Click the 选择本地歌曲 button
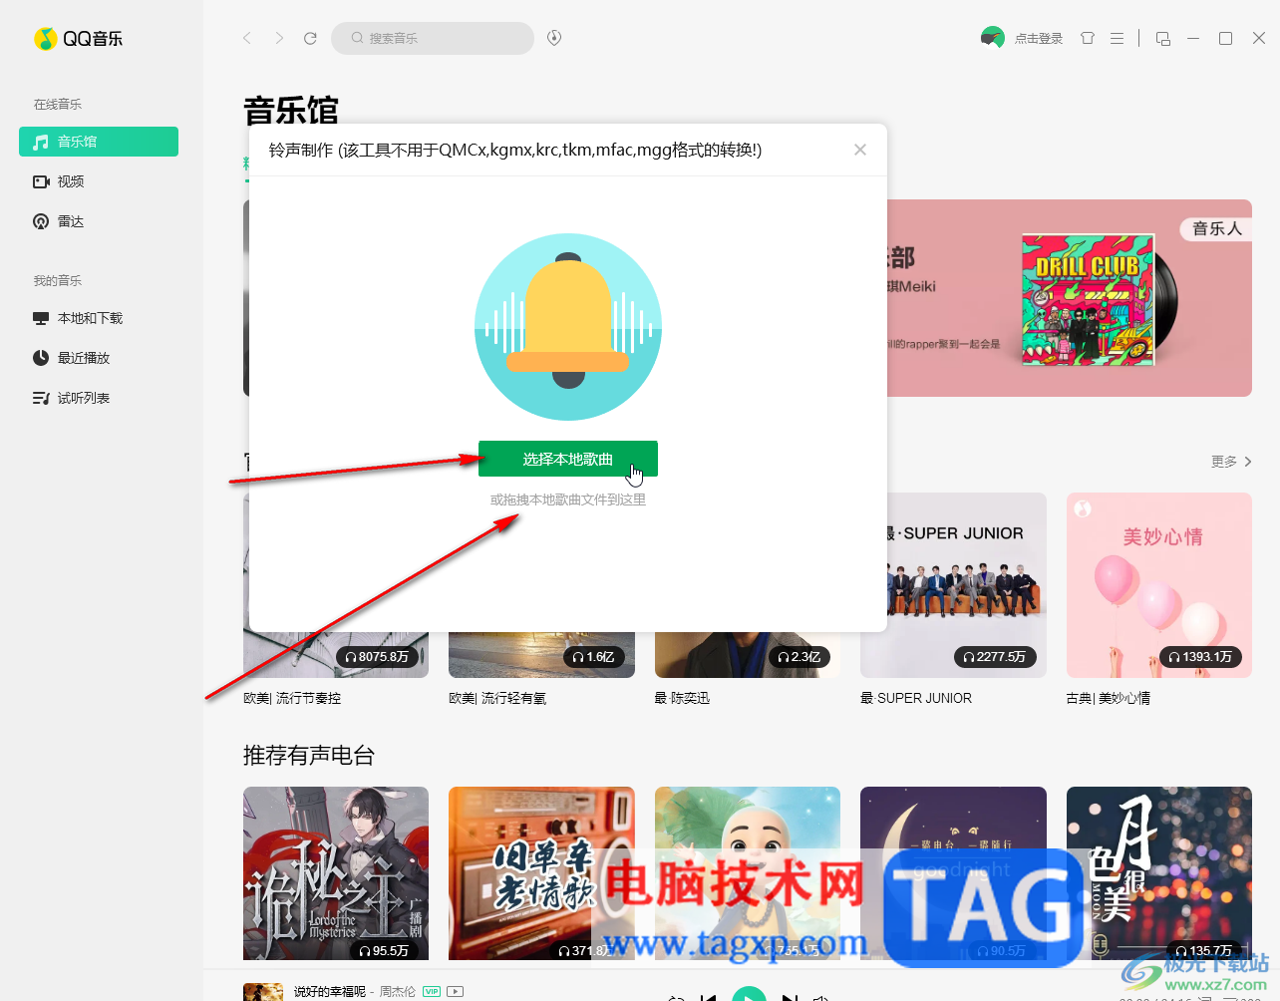Screen dimensions: 1280x1001 coord(568,459)
